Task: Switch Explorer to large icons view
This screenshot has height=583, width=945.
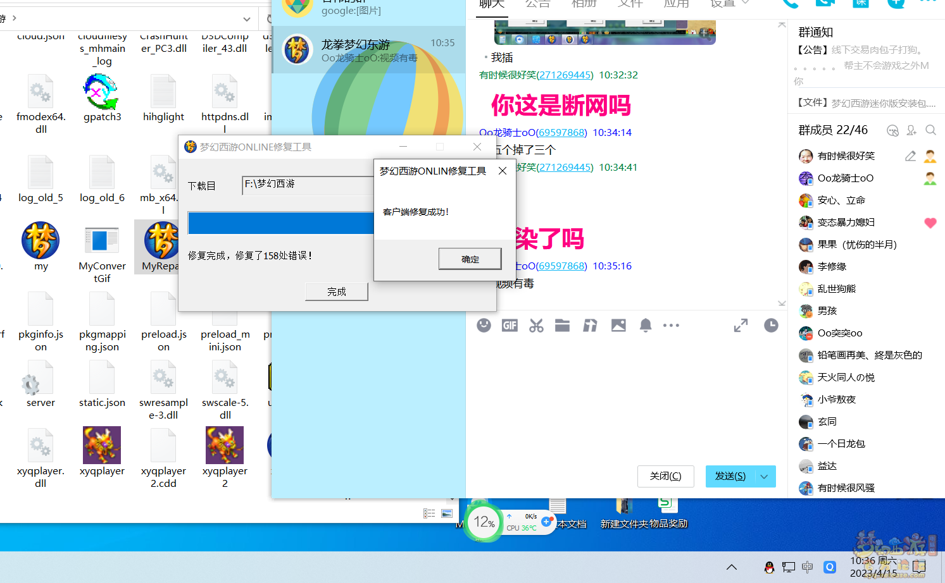Action: click(447, 513)
